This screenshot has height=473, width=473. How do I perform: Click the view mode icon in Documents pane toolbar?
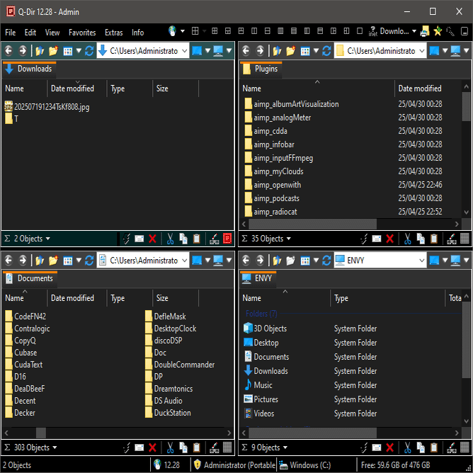[67, 261]
